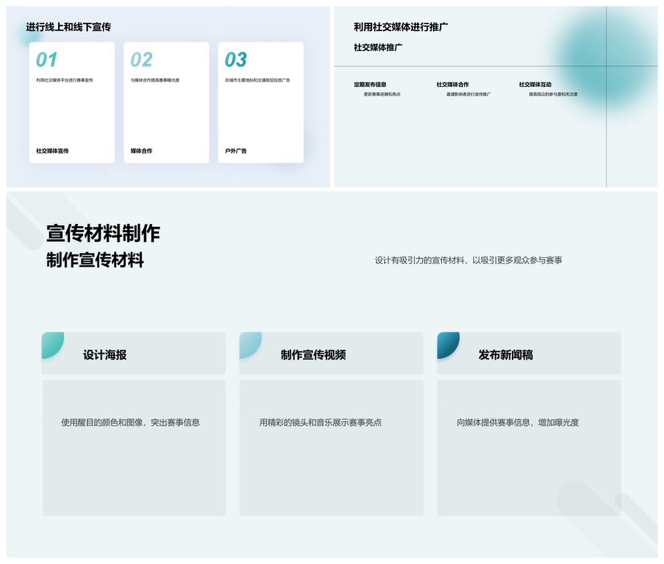Click the 利用社交媒体进行推广 slide title
664x564 pixels.
pos(401,27)
